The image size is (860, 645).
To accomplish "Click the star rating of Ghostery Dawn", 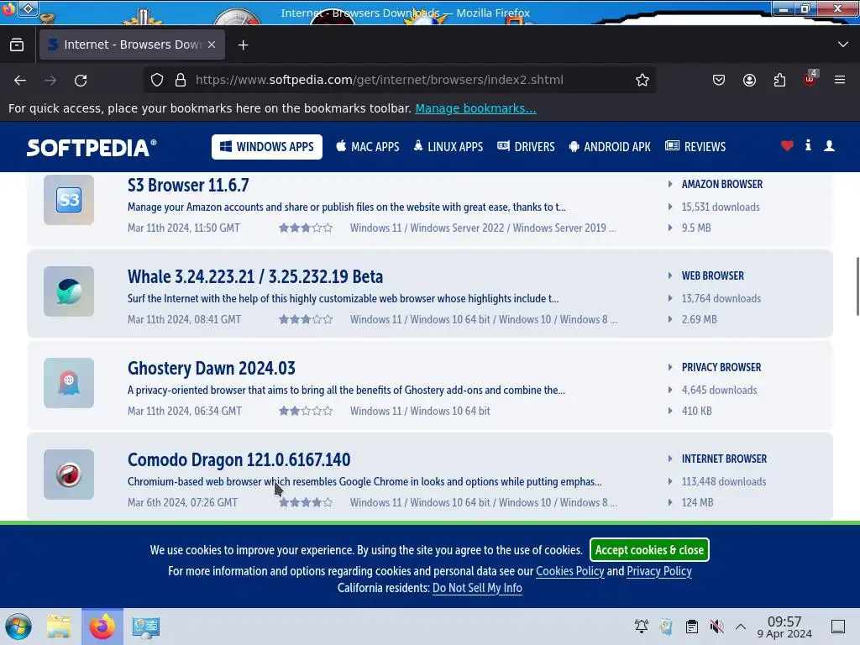I will pos(306,411).
